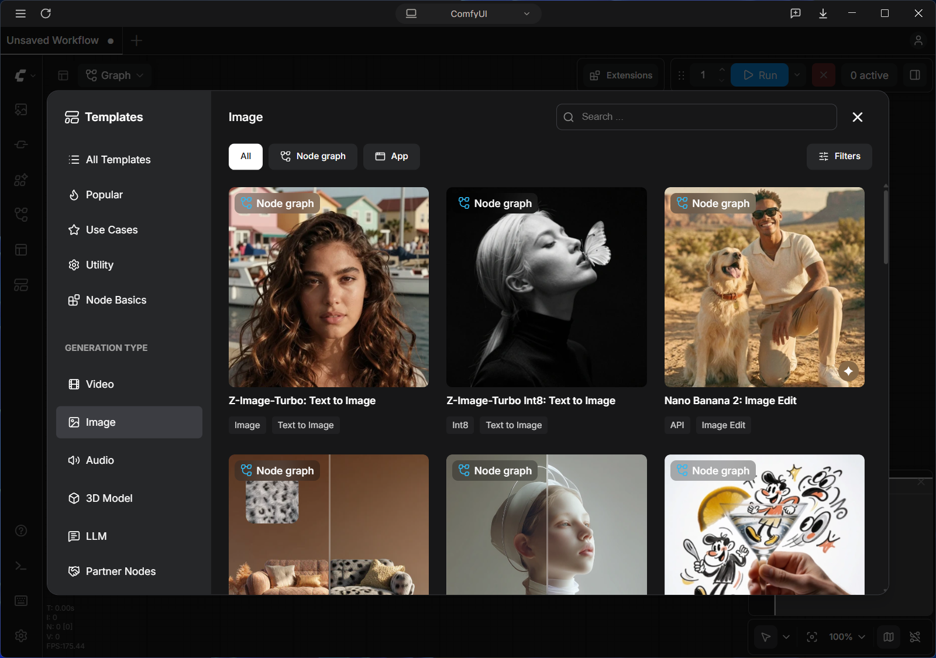This screenshot has width=936, height=658.
Task: Open the Use Cases category
Action: point(129,230)
